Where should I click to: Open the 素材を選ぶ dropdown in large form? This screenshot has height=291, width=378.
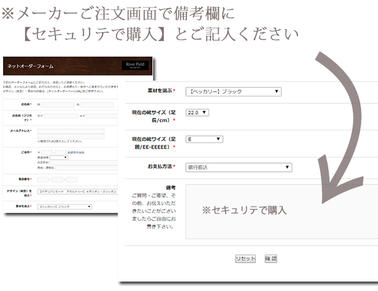click(x=234, y=91)
